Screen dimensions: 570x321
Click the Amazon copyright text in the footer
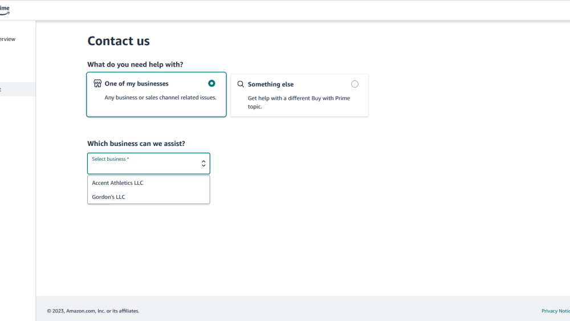(93, 311)
